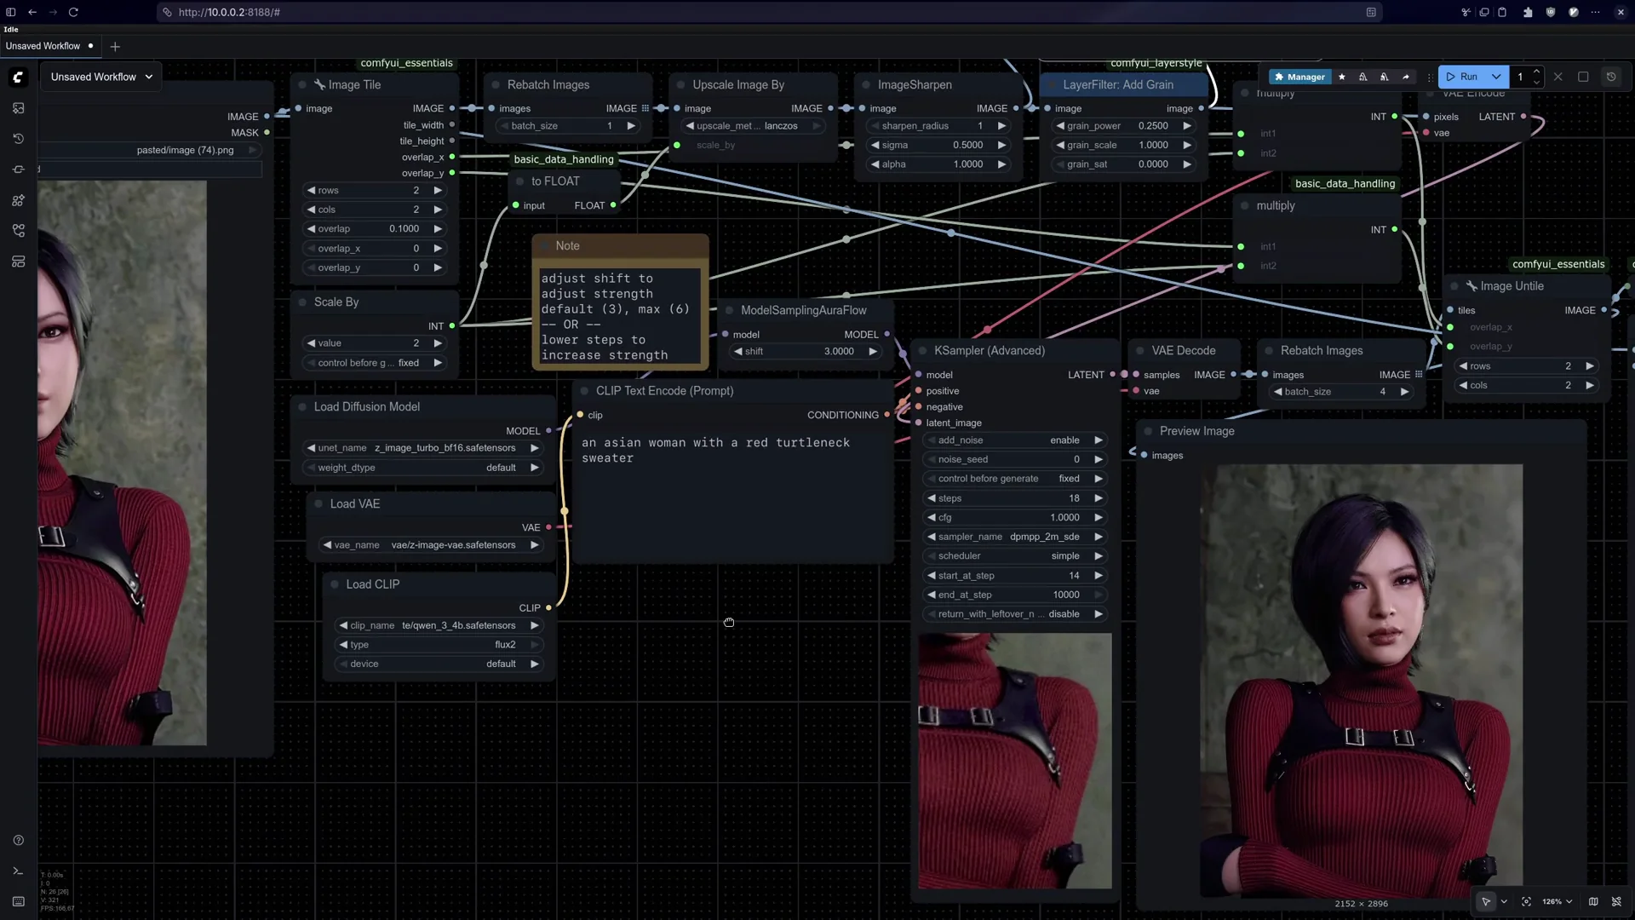Image resolution: width=1635 pixels, height=920 pixels.
Task: Open the Unsaved Workflow dropdown
Action: pyautogui.click(x=101, y=77)
